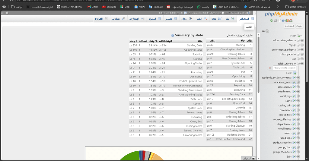Screen dimensions: 309x161
Task: Open the course_offerings table link
Action: (282, 119)
